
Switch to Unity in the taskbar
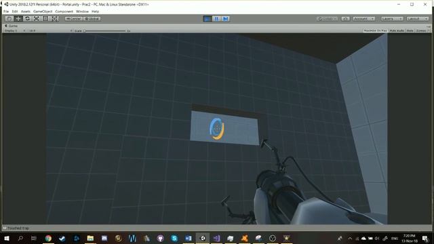pyautogui.click(x=203, y=238)
